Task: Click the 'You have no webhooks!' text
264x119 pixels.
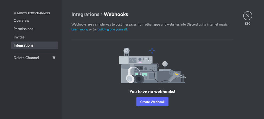Action: [152, 92]
